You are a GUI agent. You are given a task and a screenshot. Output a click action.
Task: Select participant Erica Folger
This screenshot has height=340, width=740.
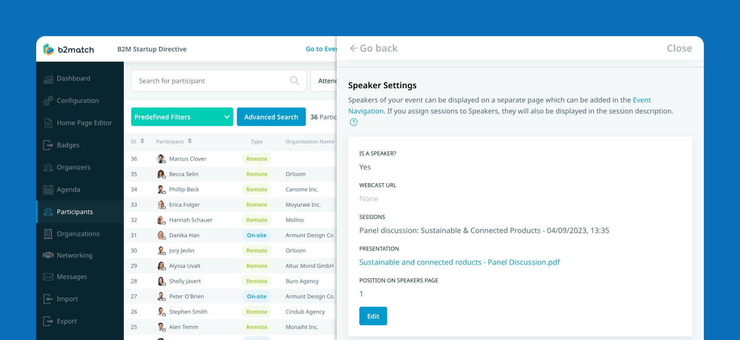click(x=184, y=205)
